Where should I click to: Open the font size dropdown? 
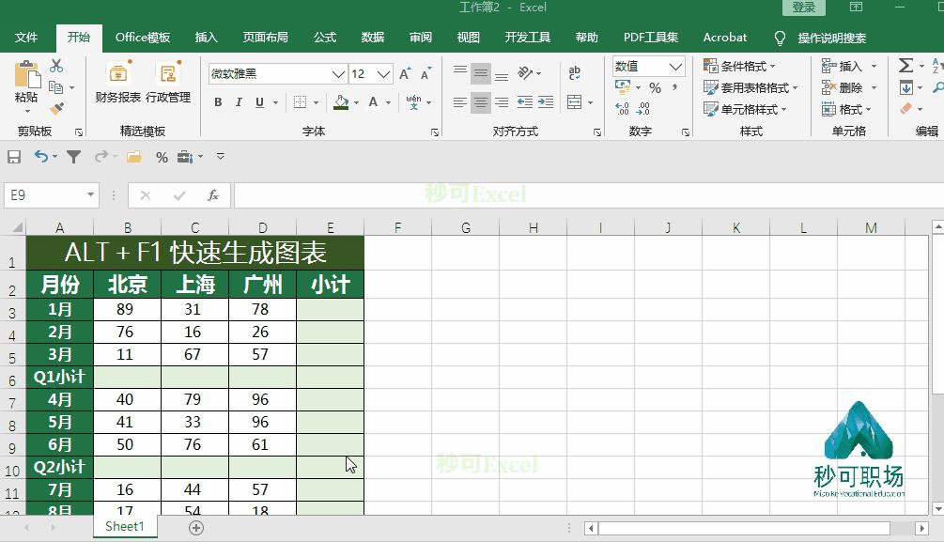point(383,73)
